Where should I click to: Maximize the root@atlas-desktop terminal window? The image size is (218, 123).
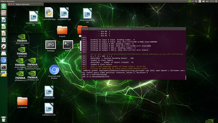(88, 29)
